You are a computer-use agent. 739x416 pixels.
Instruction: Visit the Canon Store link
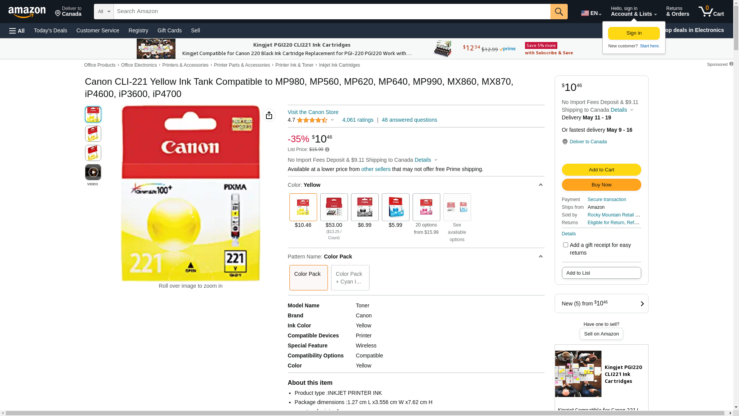(x=313, y=112)
